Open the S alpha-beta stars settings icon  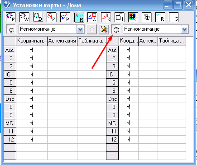106,17
